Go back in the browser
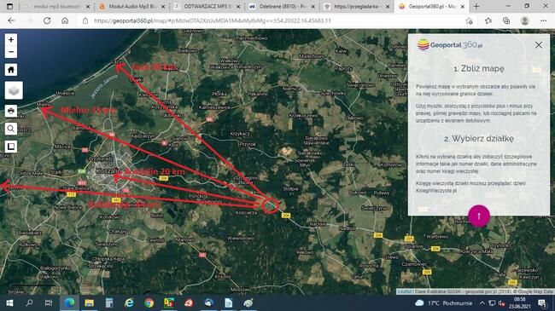Image resolution: width=555 pixels, height=311 pixels. pos(11,20)
